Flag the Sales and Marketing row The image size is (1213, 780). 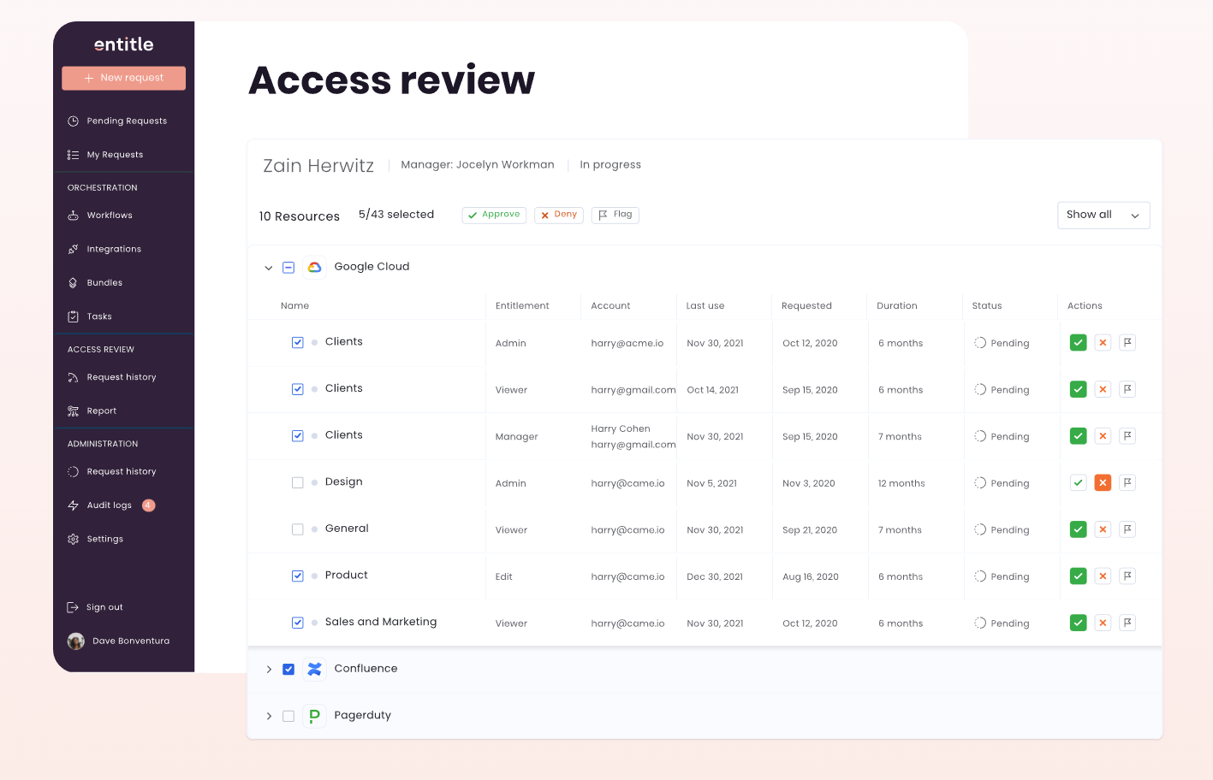(1128, 623)
